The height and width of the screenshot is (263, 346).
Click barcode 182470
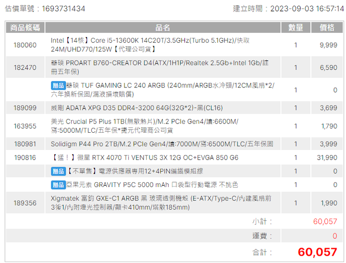pyautogui.click(x=25, y=68)
